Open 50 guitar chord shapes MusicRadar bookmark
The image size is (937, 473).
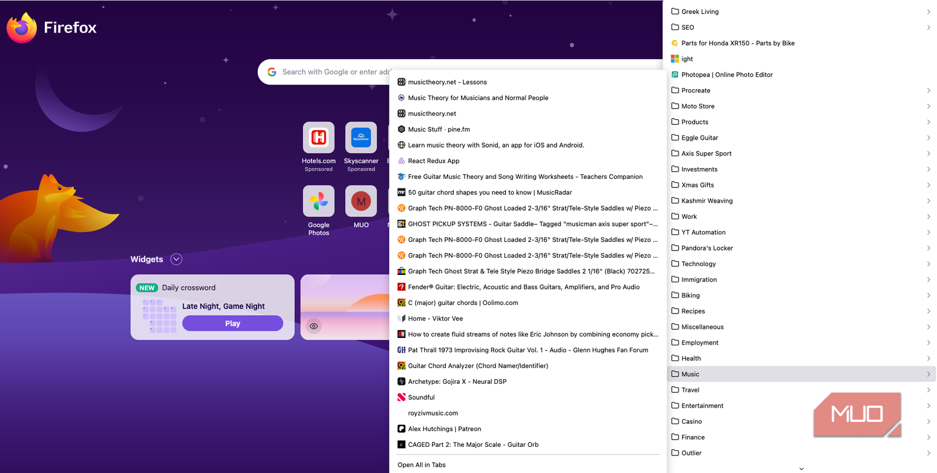528,192
